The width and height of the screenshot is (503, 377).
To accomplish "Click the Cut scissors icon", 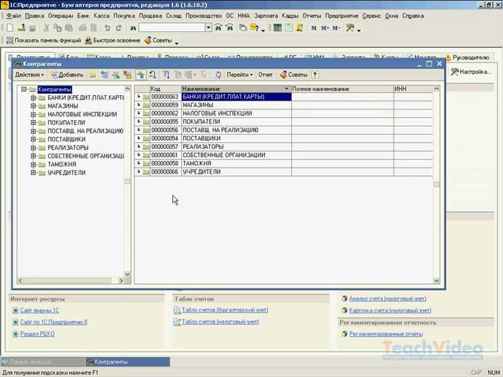I will [46, 28].
